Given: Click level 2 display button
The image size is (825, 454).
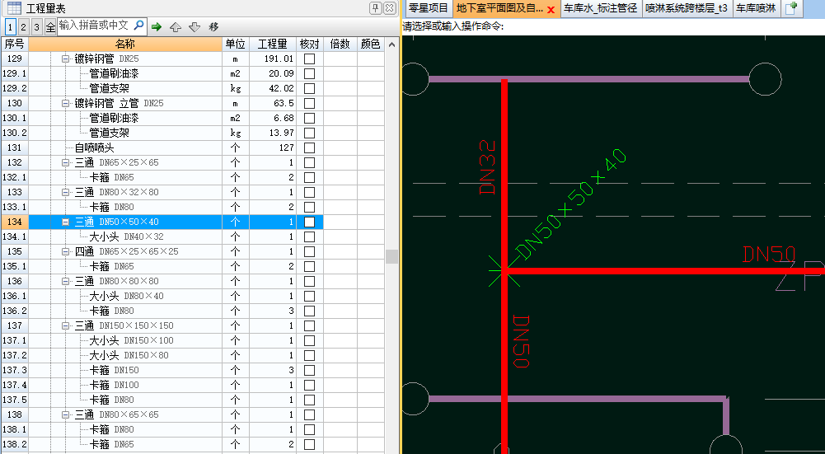Looking at the screenshot, I should click(x=24, y=26).
